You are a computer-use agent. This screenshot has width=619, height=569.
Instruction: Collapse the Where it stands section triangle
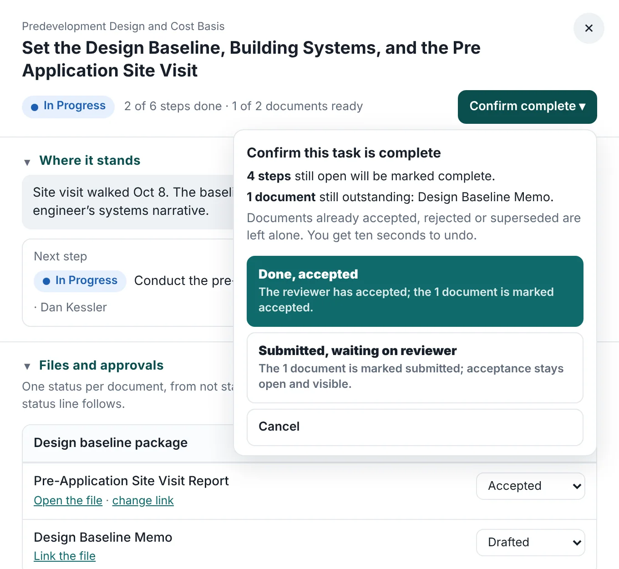pos(27,162)
